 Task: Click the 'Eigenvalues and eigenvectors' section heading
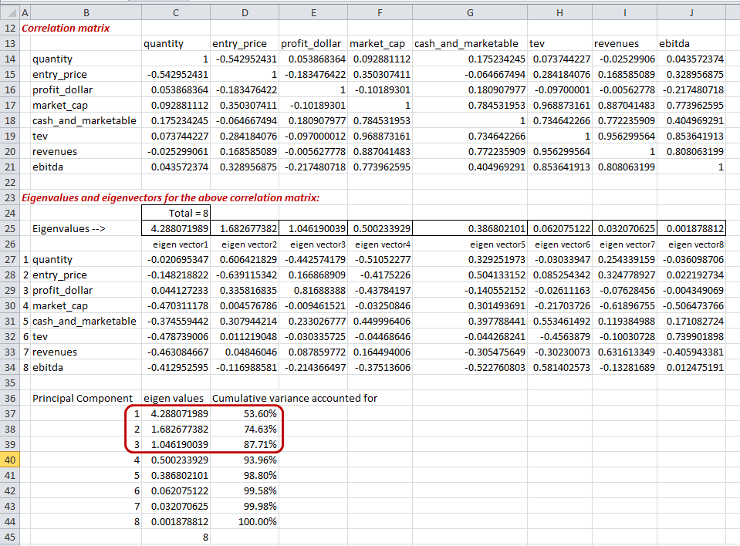point(171,197)
